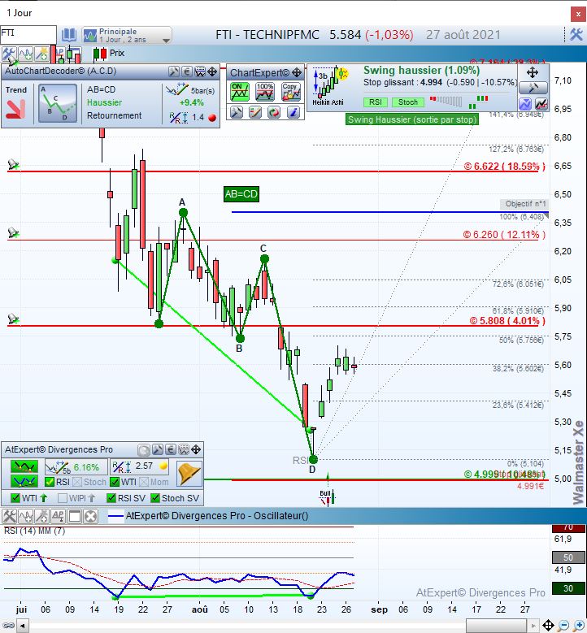Click ChartExpert green-red refresh icon

click(274, 112)
